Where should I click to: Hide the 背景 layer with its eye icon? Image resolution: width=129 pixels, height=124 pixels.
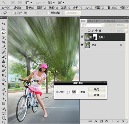tap(82, 45)
